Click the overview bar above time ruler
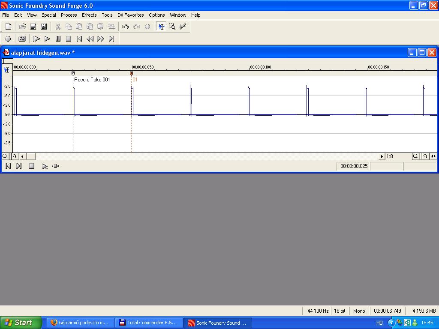The width and height of the screenshot is (439, 329). [219, 61]
